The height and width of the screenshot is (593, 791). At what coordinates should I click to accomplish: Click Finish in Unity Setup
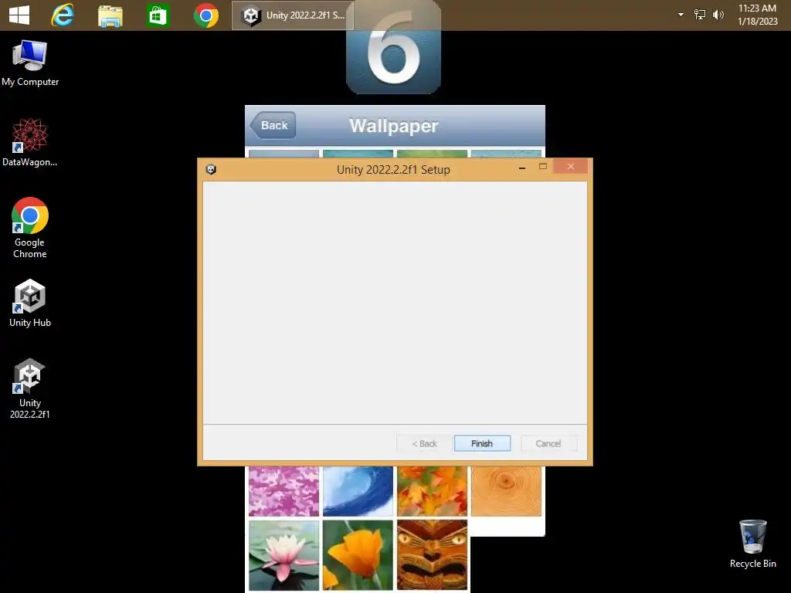point(482,443)
